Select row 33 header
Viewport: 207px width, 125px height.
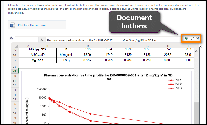tap(14, 90)
